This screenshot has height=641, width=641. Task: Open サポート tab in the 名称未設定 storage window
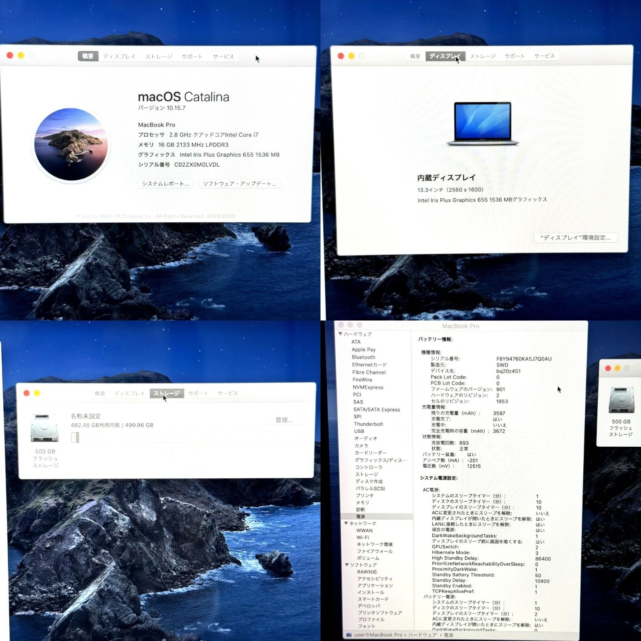pos(198,393)
